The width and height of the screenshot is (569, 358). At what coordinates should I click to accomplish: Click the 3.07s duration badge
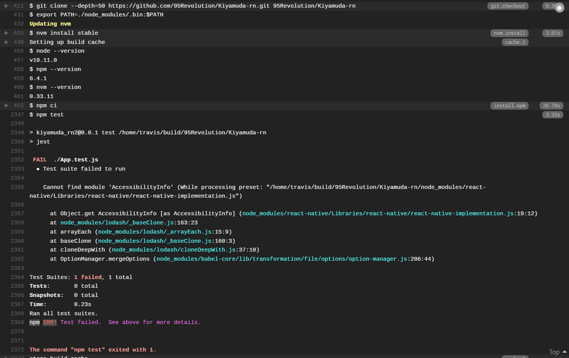(x=553, y=33)
